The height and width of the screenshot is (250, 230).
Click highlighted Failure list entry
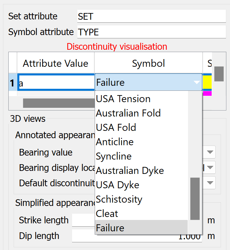[x=110, y=228]
